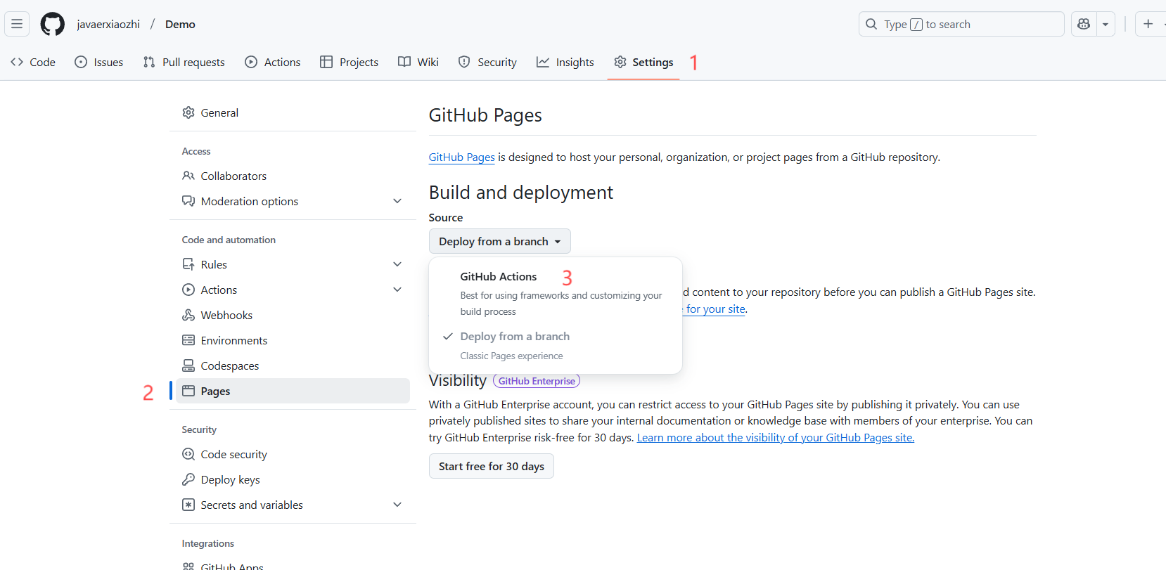Click the Environments server icon
1166x570 pixels.
[188, 340]
